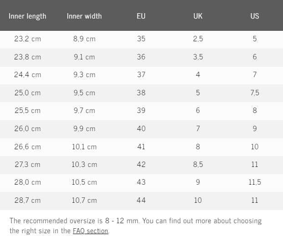Click the US size 7,5 cell

point(255,93)
